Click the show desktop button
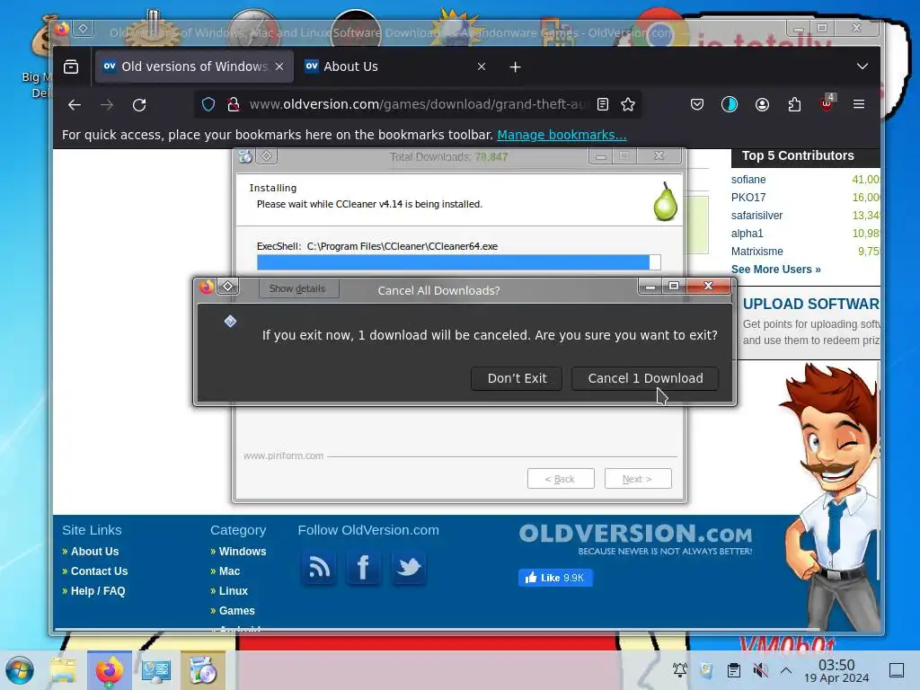The image size is (920, 690). point(897,669)
